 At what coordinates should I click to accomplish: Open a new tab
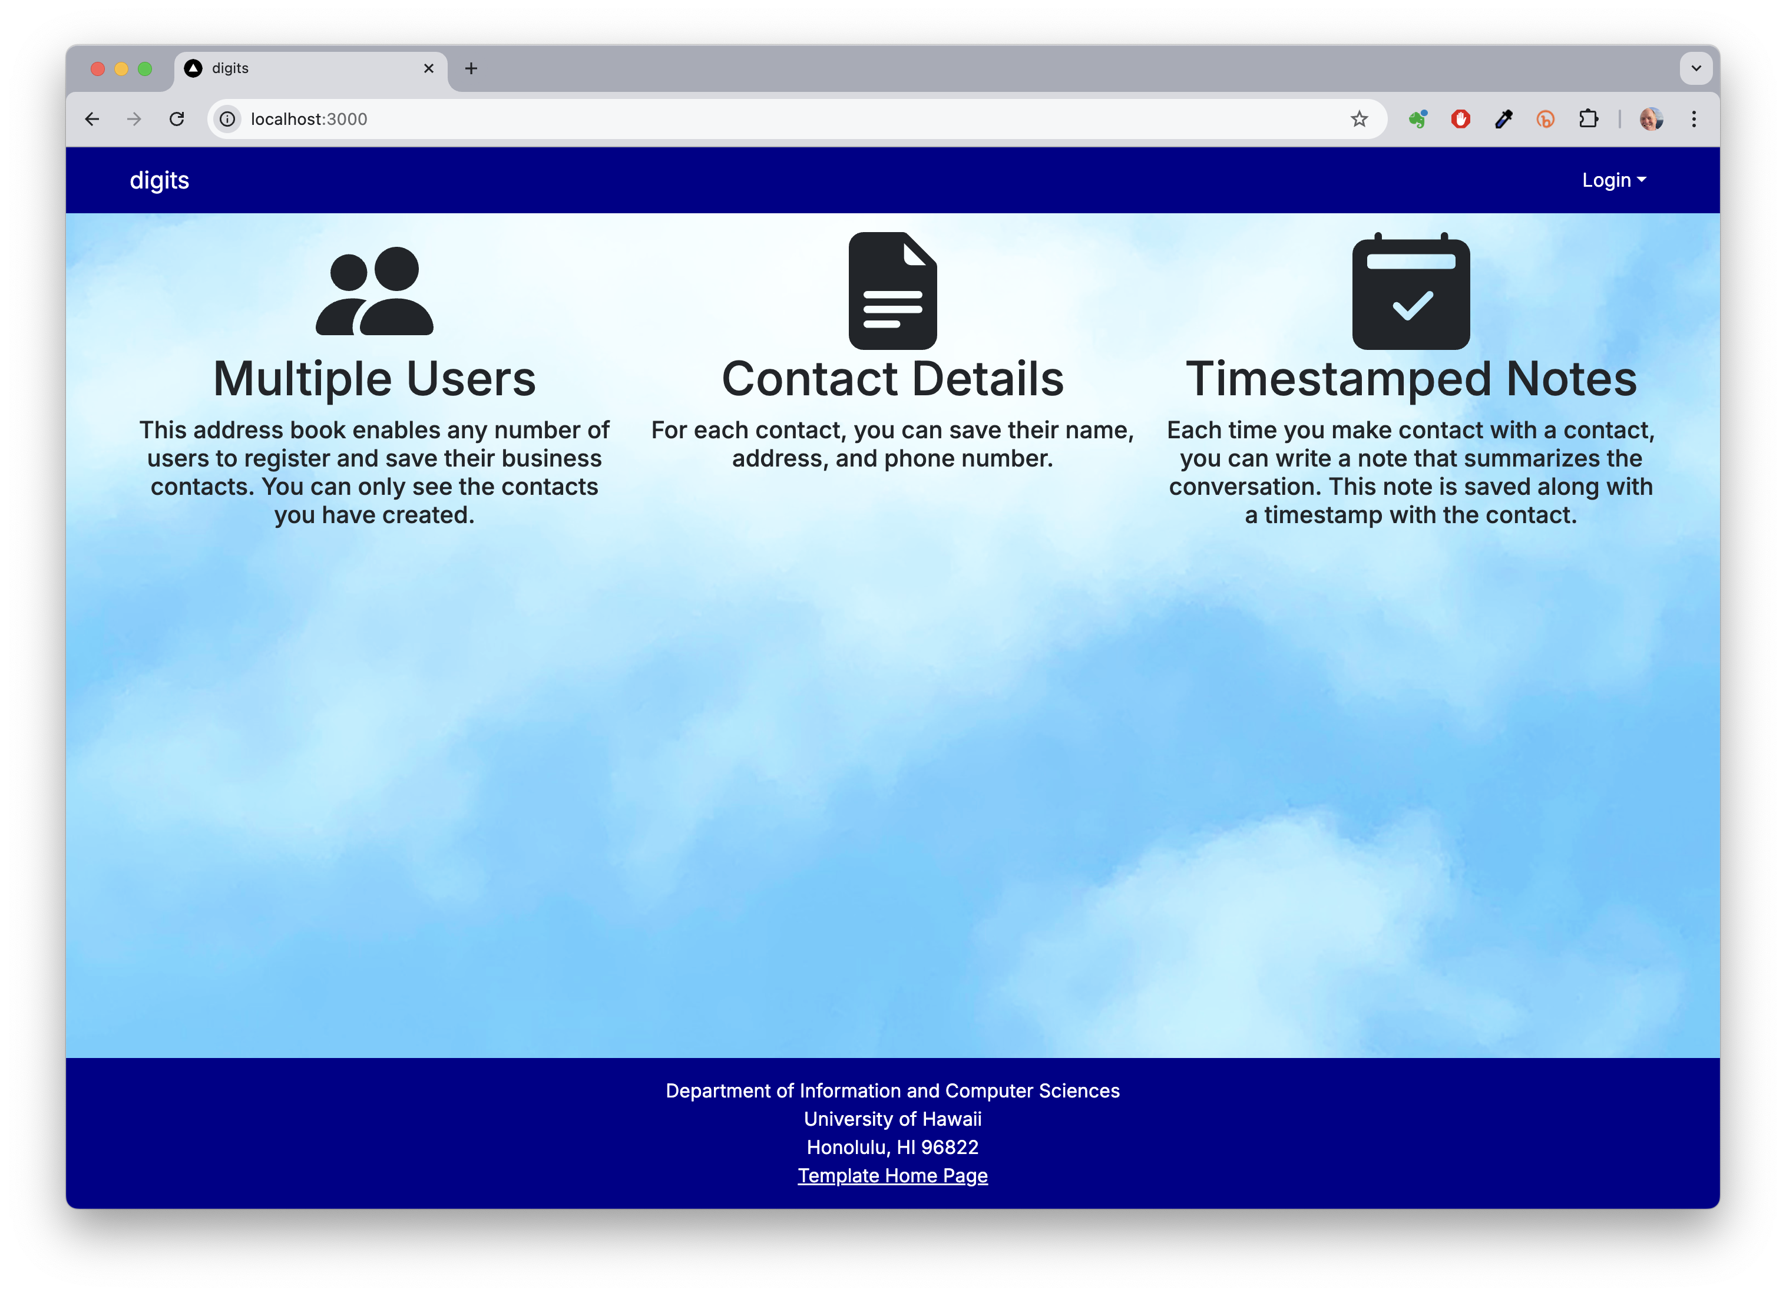pos(471,68)
